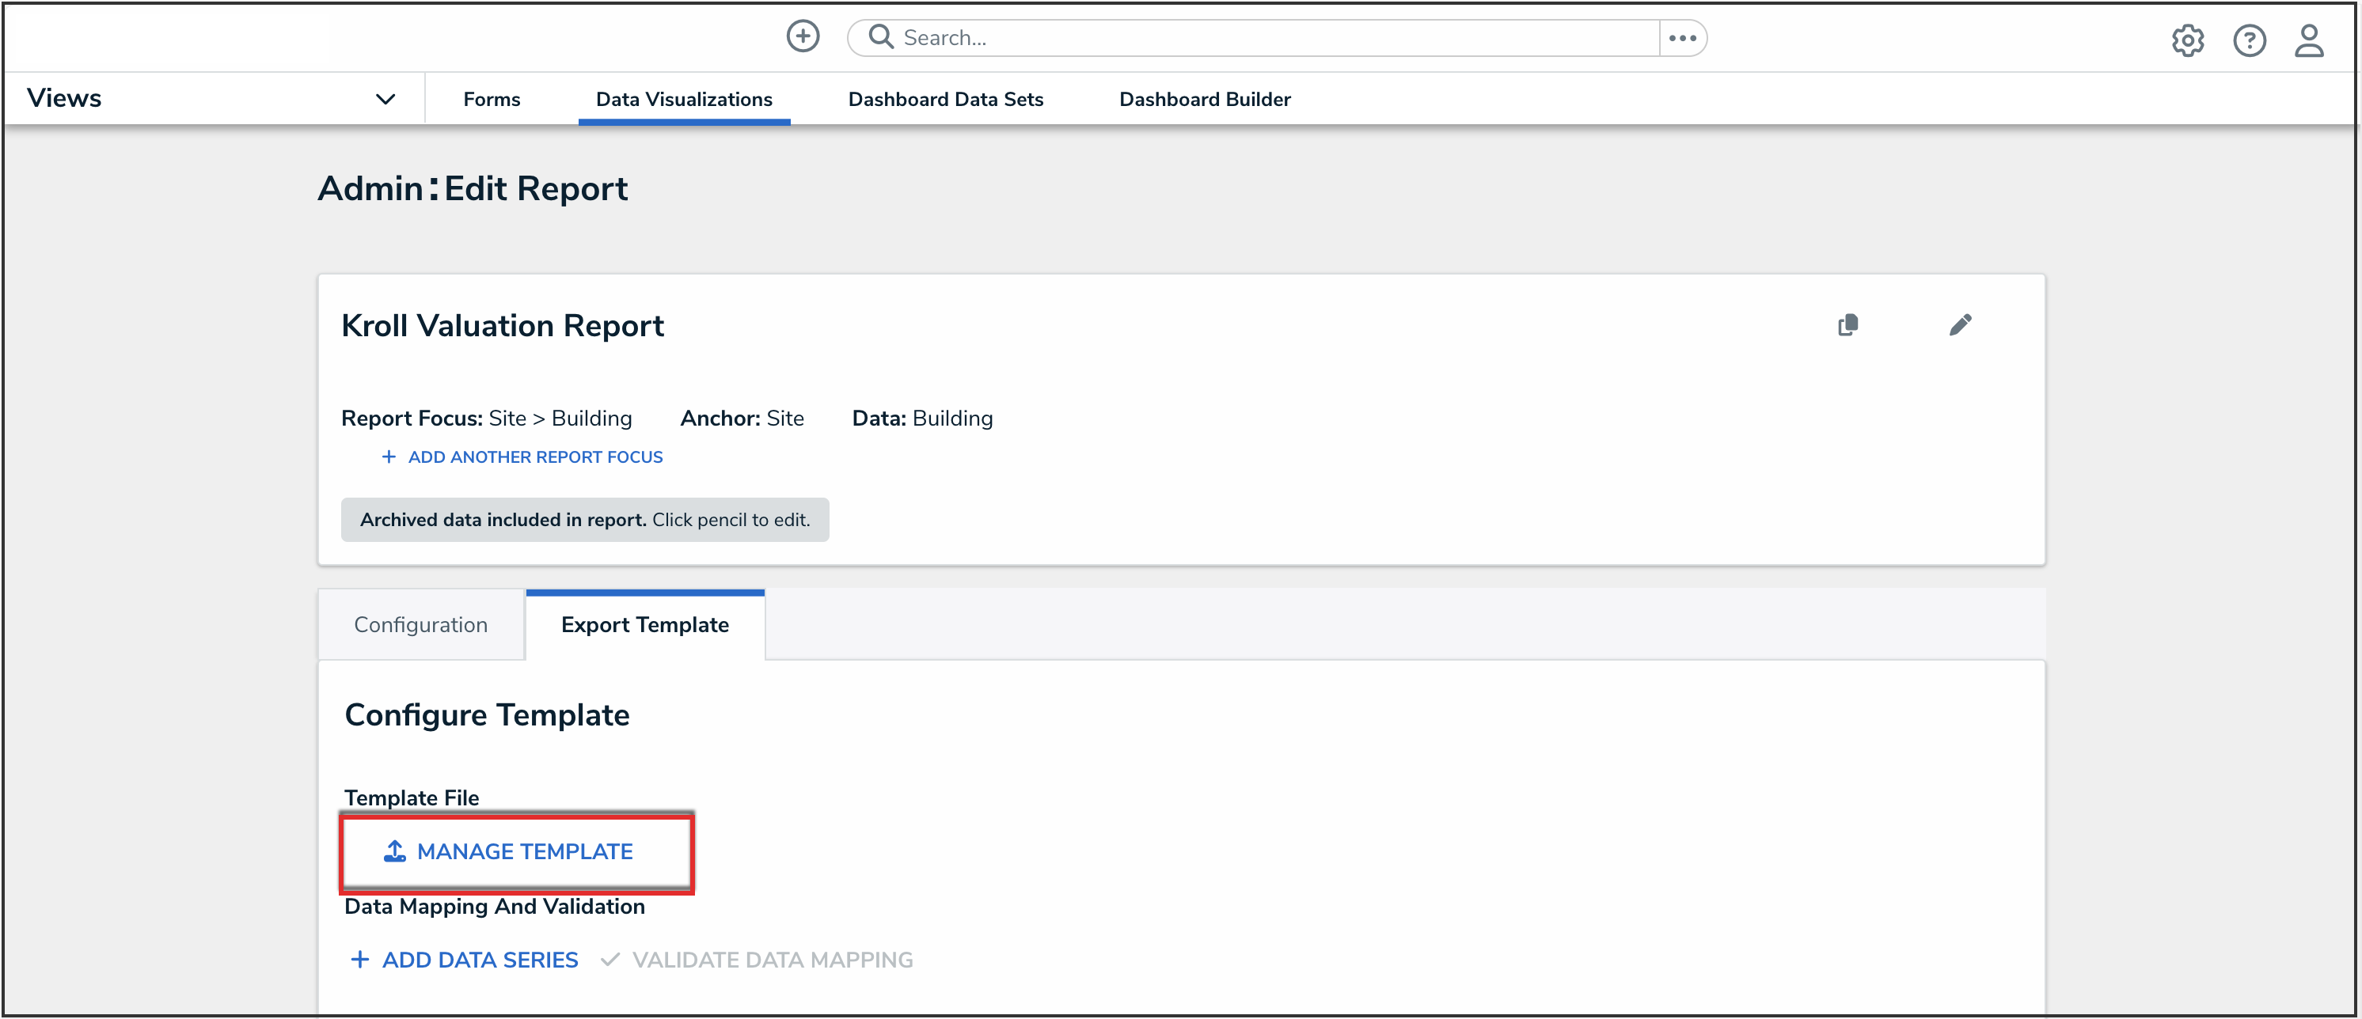The width and height of the screenshot is (2362, 1019).
Task: Select the Data Visualizations tab
Action: [683, 99]
